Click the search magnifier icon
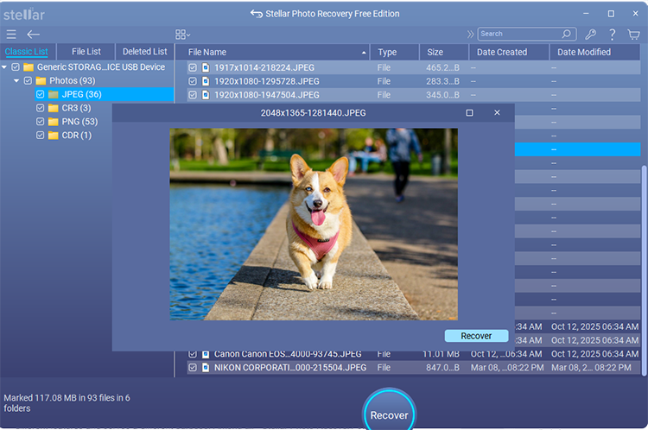648x430 pixels. click(566, 34)
